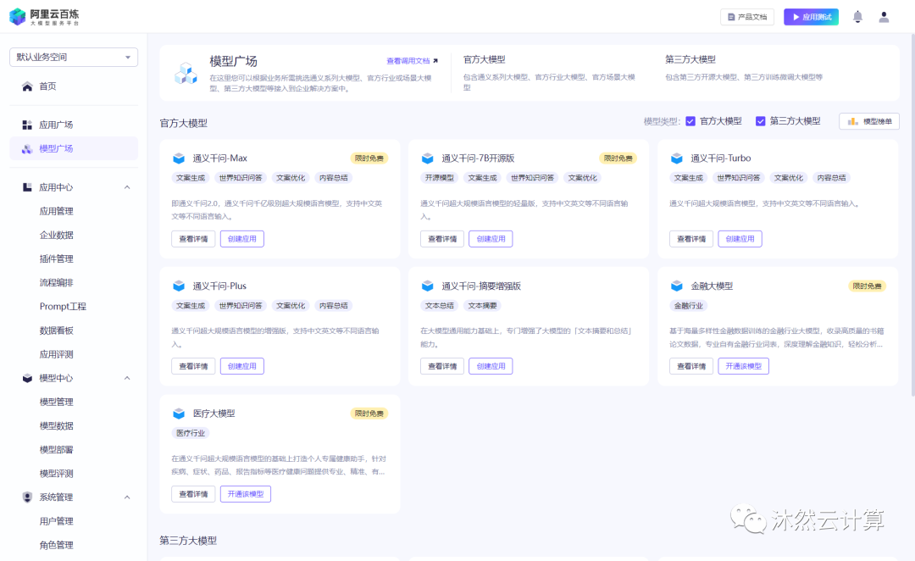Screen dimensions: 915x561
Task: Click the 首页 home icon
Action: pyautogui.click(x=27, y=86)
